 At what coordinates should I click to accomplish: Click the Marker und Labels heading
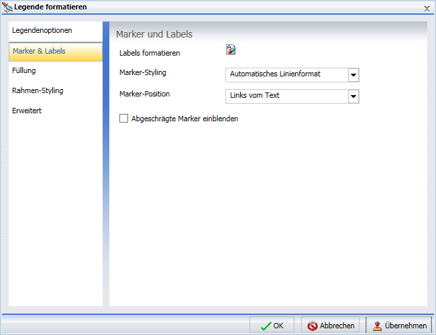coord(154,34)
